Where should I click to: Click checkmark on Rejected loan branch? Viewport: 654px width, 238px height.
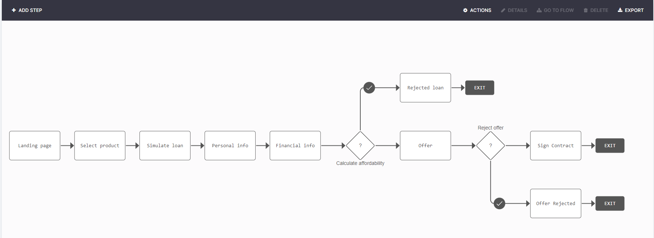[369, 88]
